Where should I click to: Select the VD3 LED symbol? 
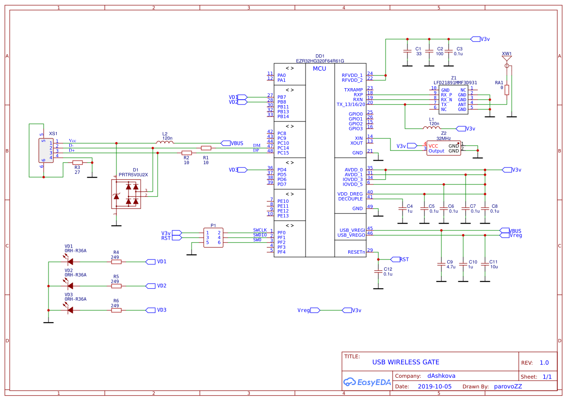[x=69, y=309]
